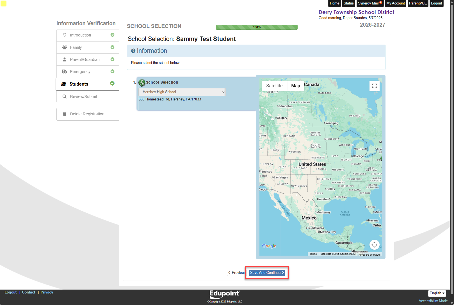Click the green checkmark beside Parent/Guardian
Screen dimensions: 454x305
pyautogui.click(x=112, y=59)
